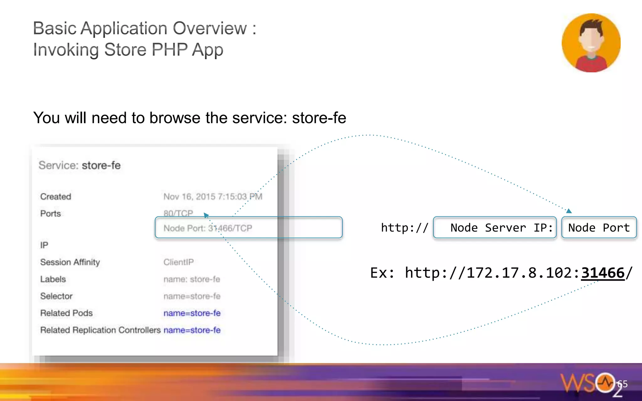Click the user avatar icon
Viewport: 642px width, 401px height.
591,43
